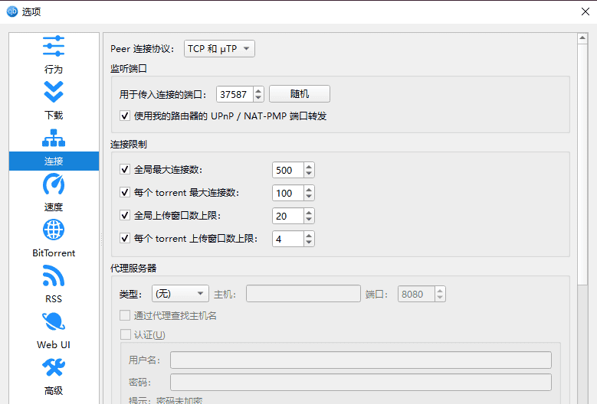This screenshot has height=404, width=597.
Task: Switch to the BitTorrent tab label
Action: (54, 253)
